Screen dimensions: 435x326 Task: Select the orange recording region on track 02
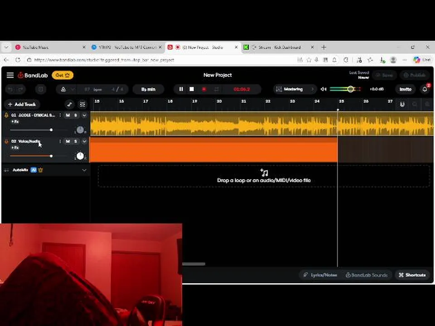point(213,150)
